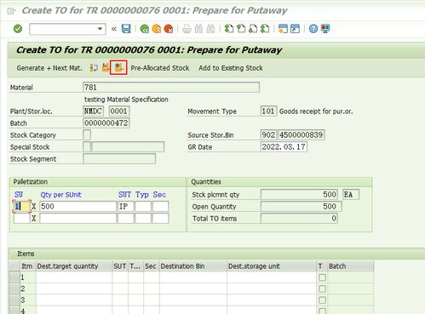Tick the T checkbox in item row 1
This screenshot has width=425, height=314.
(322, 277)
